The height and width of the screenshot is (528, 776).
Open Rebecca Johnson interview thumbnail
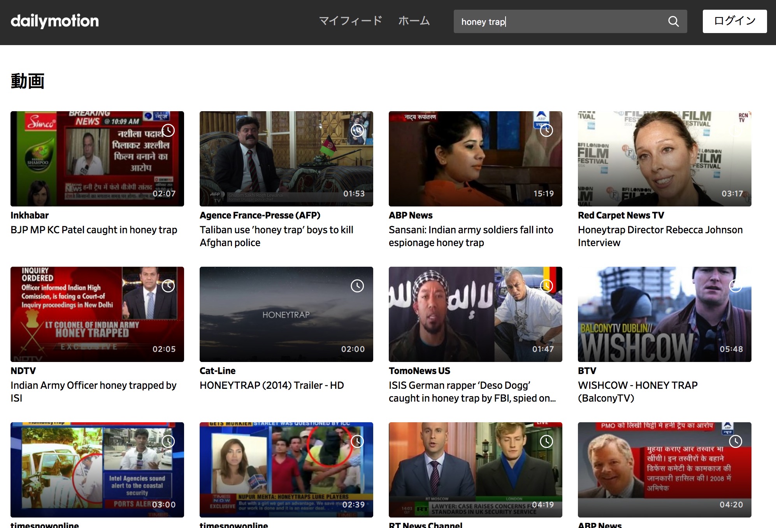pyautogui.click(x=665, y=159)
